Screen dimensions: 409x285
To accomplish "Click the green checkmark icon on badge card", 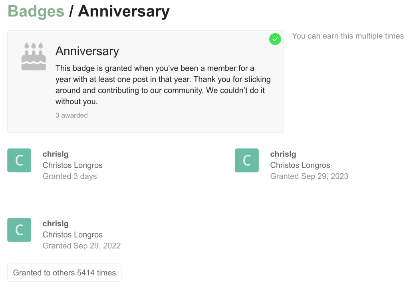I will tap(275, 39).
